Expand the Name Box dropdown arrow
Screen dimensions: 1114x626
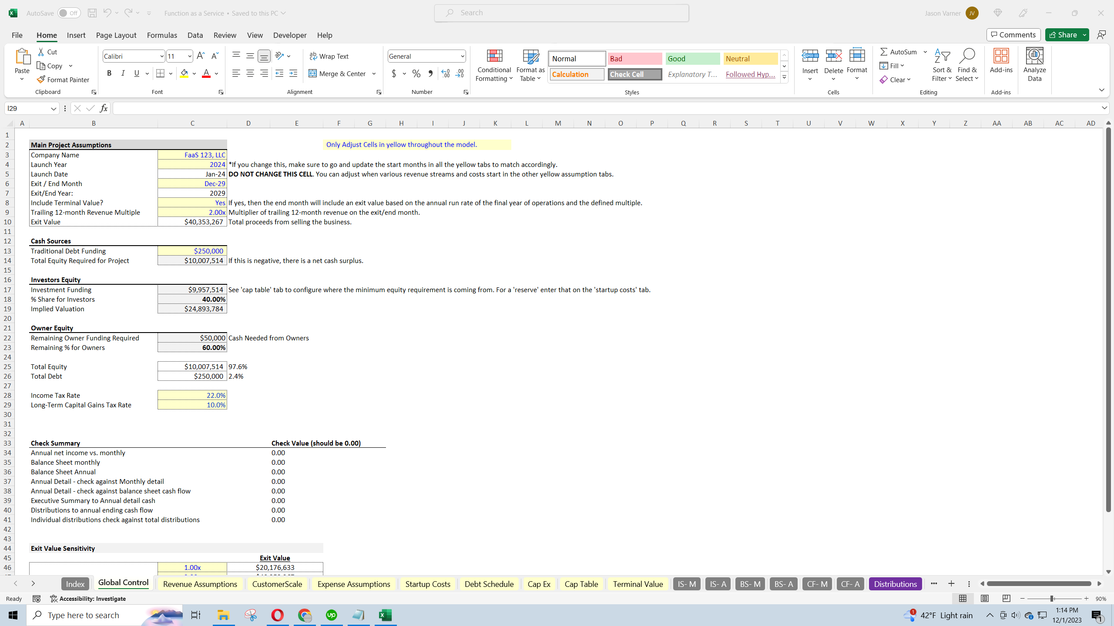coord(54,109)
